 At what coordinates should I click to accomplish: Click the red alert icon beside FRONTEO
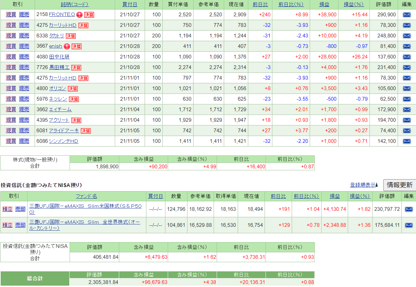point(79,15)
